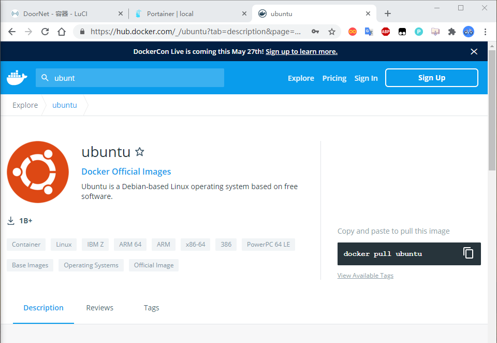Viewport: 497px width, 343px height.
Task: Open the Pricing page
Action: (x=334, y=78)
